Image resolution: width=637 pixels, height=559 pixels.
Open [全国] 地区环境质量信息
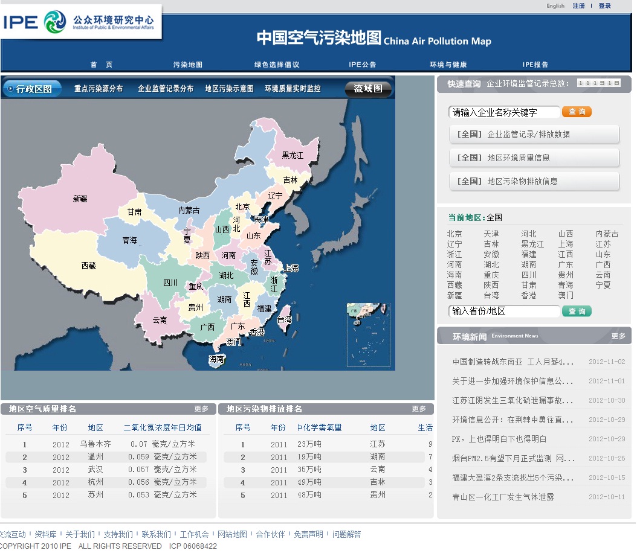point(534,158)
